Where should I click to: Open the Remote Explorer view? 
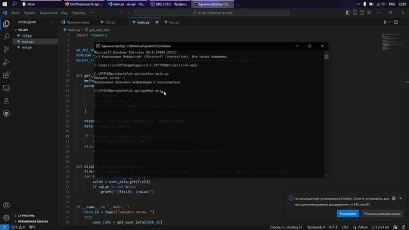pyautogui.click(x=6, y=88)
